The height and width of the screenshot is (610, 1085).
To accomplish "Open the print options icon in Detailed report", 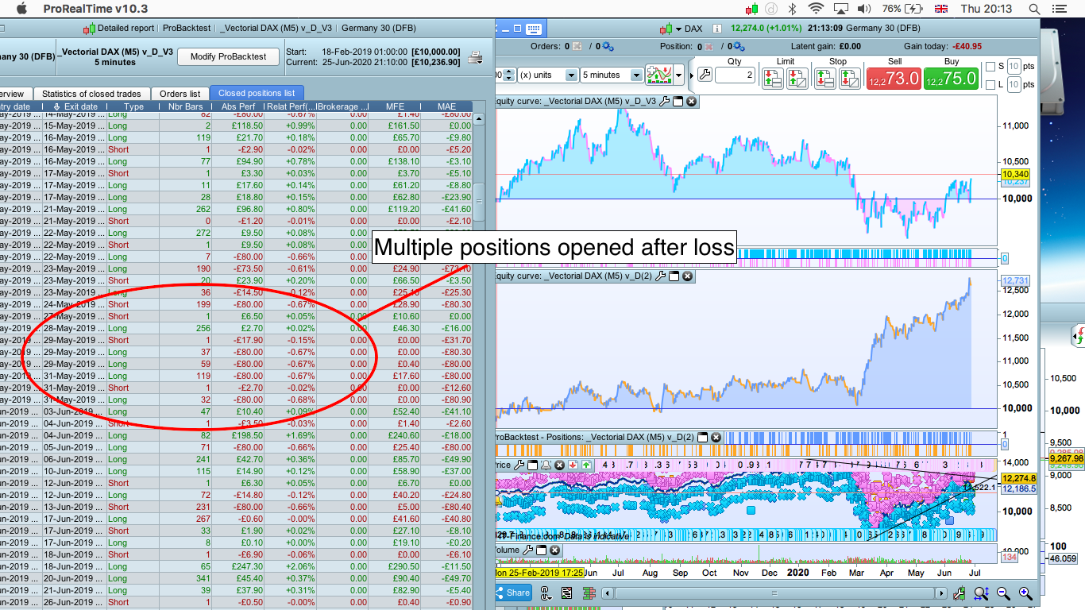I will click(x=474, y=57).
